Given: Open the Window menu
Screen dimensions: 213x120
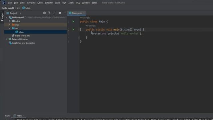Looking at the screenshot, I should pyautogui.click(x=86, y=3).
